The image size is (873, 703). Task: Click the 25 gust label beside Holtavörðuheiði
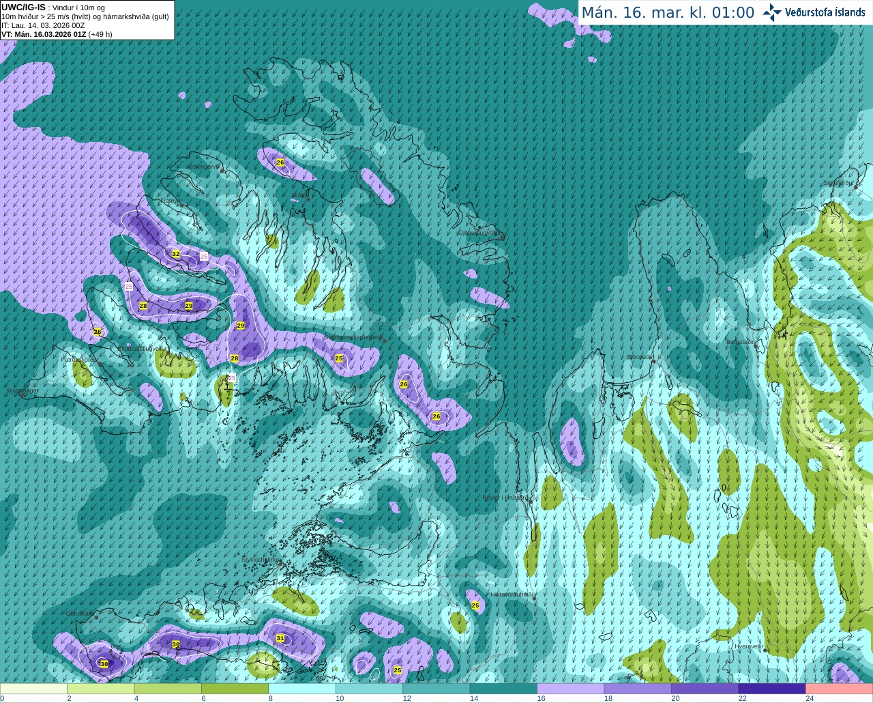(x=475, y=605)
